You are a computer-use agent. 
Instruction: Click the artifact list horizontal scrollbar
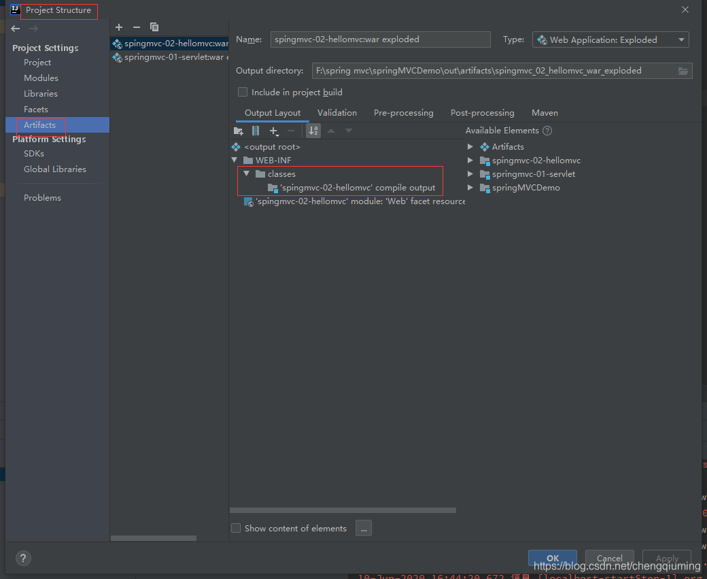[x=154, y=538]
